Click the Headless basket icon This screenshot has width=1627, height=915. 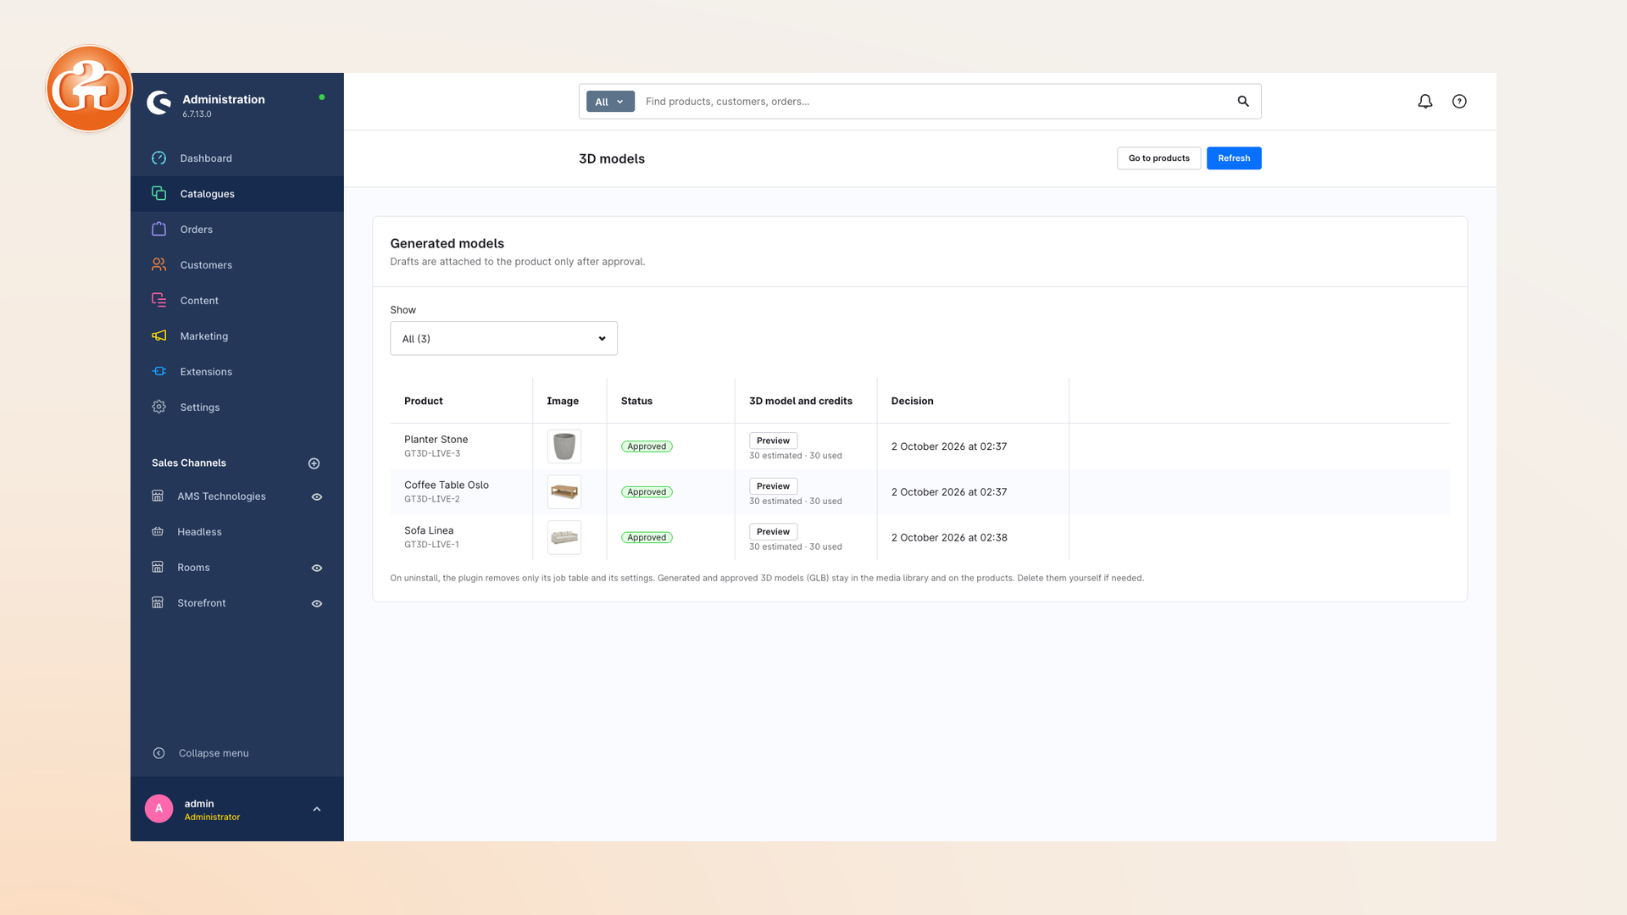click(x=158, y=532)
